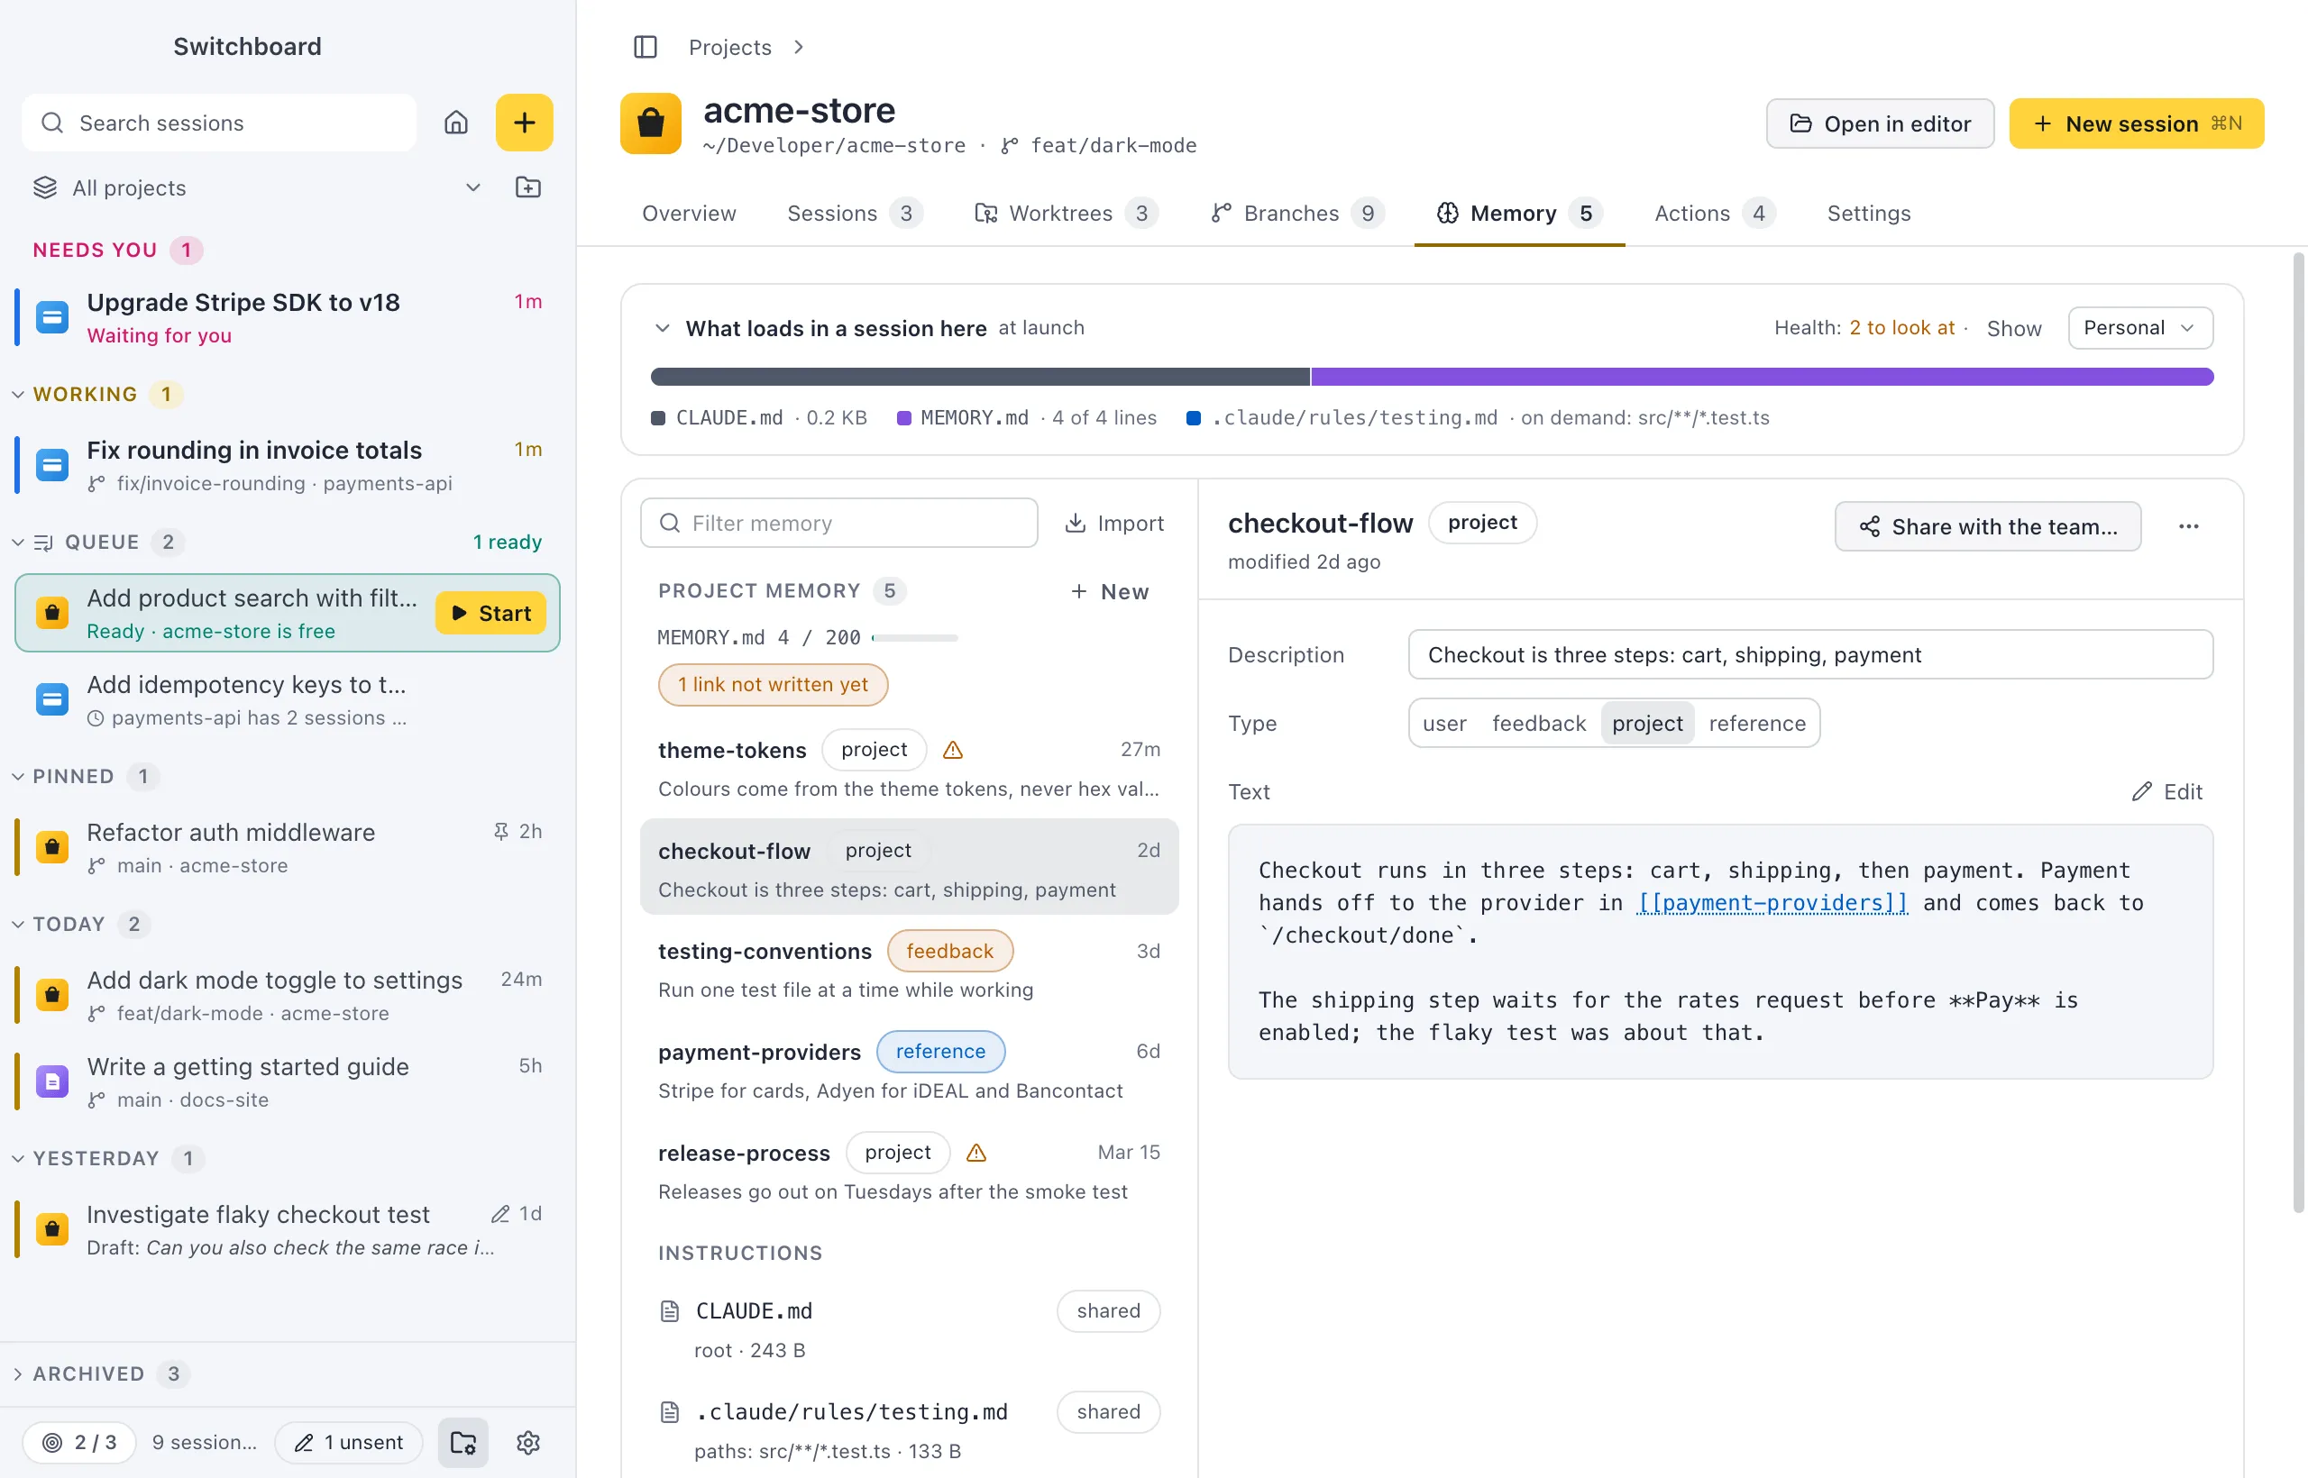This screenshot has height=1478, width=2308.
Task: Click the acme-store shopping bag project icon
Action: tap(651, 123)
